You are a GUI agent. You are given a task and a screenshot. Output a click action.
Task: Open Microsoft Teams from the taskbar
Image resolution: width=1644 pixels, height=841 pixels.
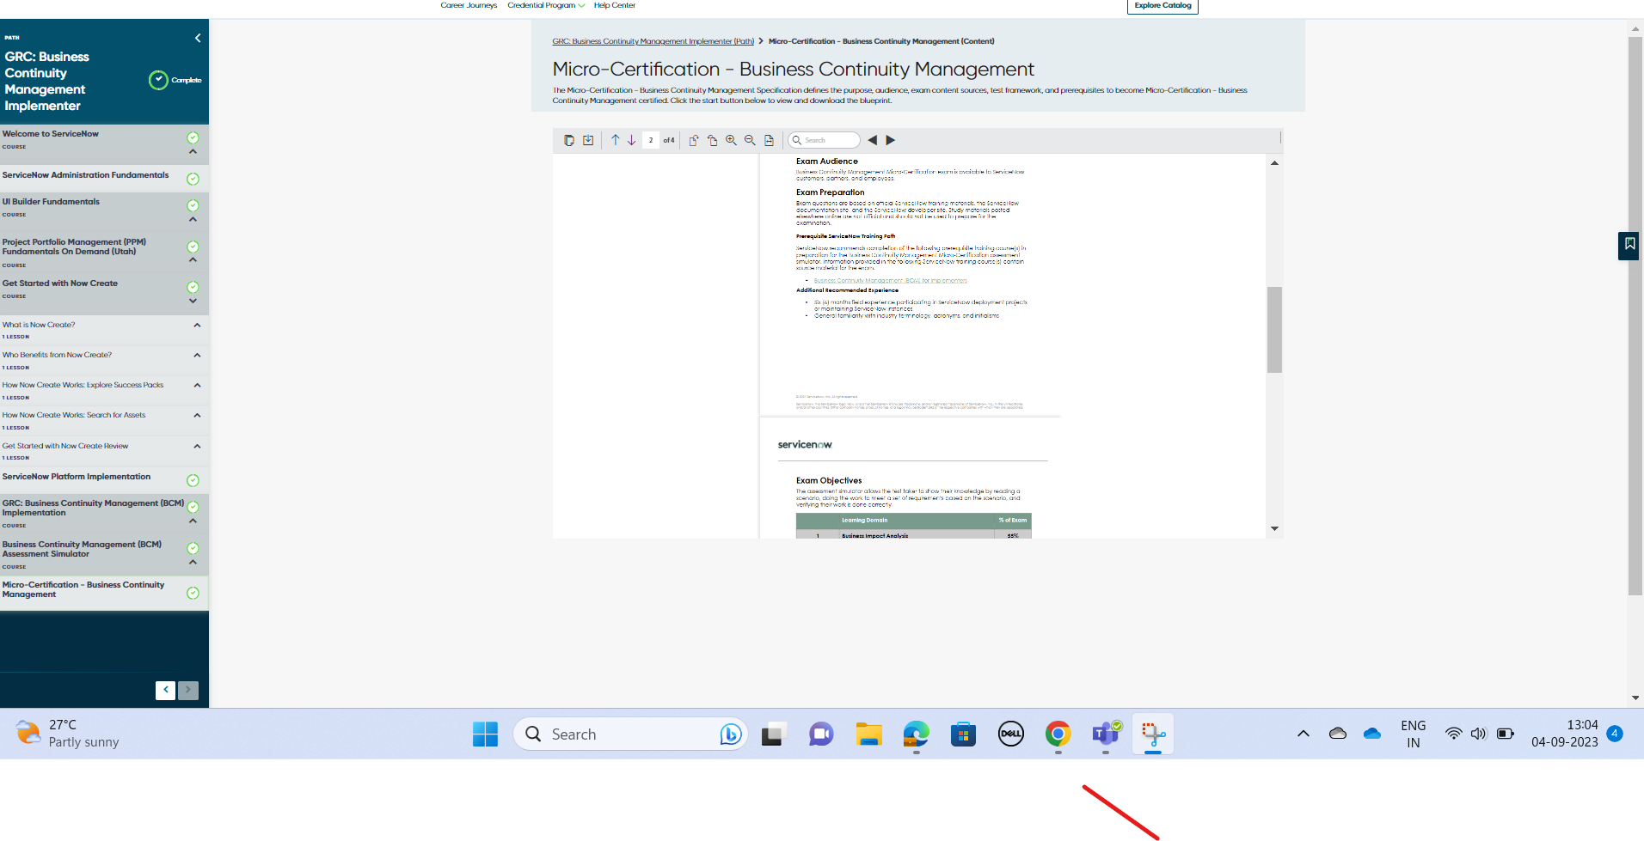pyautogui.click(x=1106, y=734)
